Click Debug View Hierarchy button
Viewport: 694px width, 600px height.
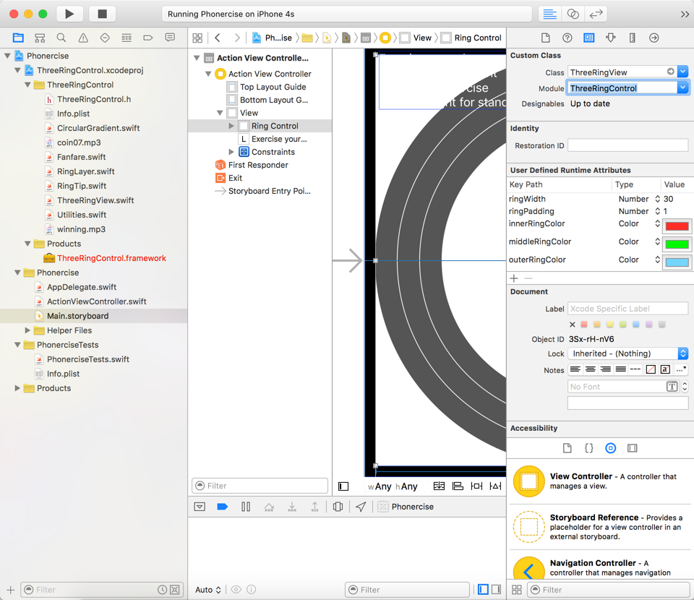click(x=338, y=507)
